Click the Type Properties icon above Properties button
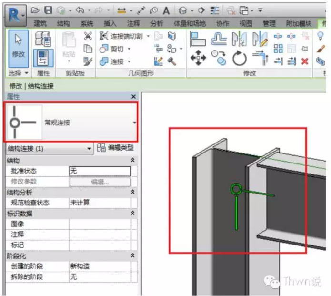 coord(43,39)
